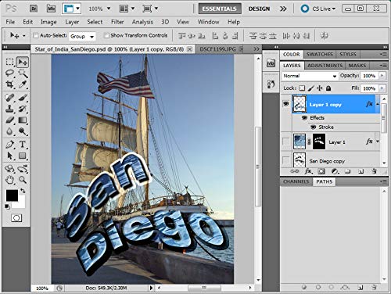Switch to the Channels tab
391x294 pixels.
296,181
